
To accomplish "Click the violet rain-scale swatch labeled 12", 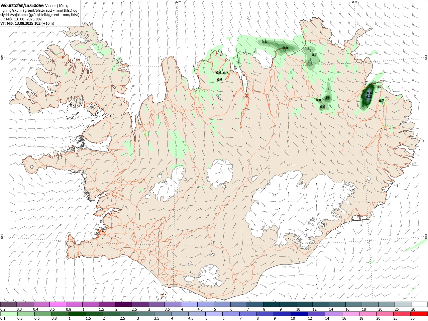I will coord(316,314).
